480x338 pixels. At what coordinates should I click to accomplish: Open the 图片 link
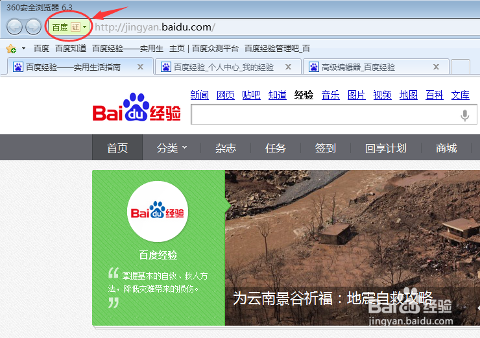tap(357, 95)
